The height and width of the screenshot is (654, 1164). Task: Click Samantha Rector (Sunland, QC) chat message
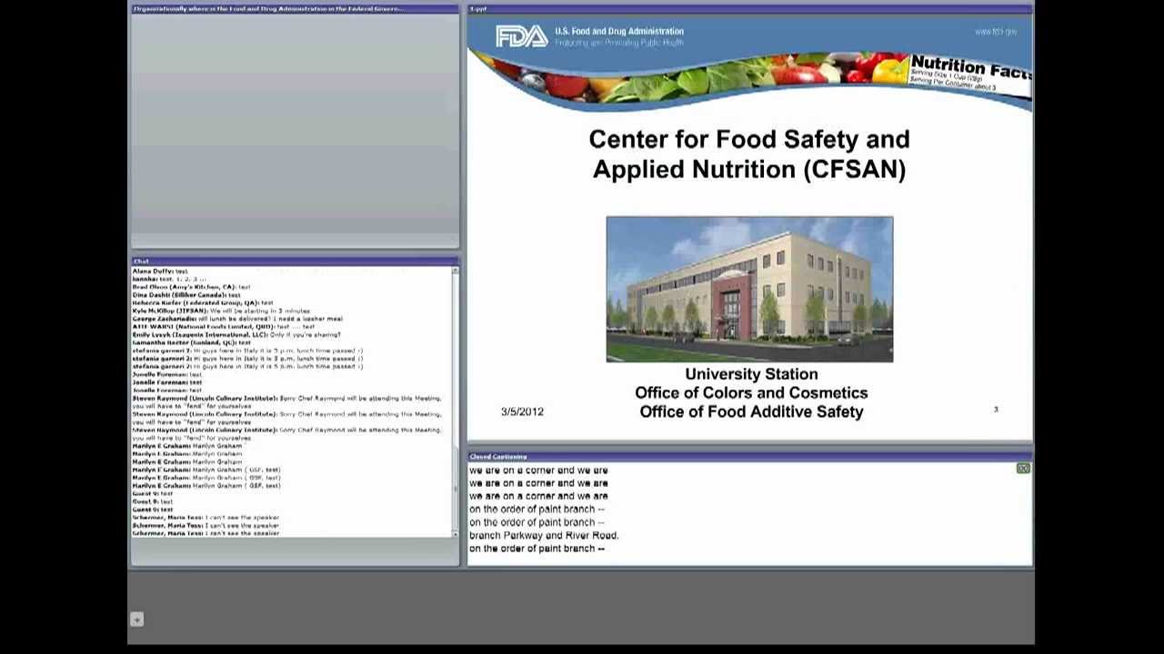(x=191, y=342)
